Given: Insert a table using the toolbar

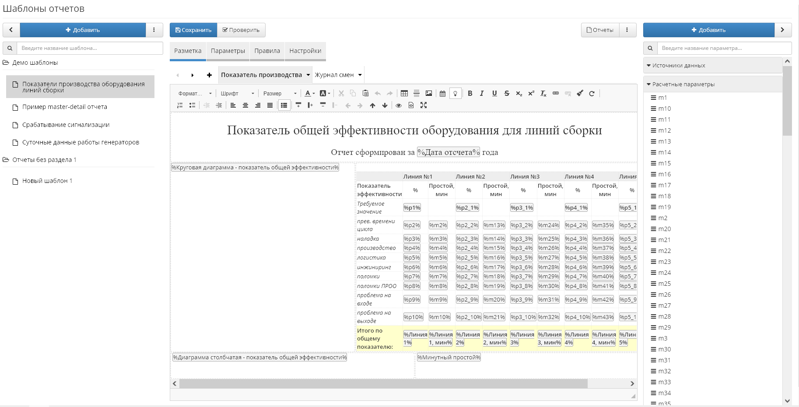Looking at the screenshot, I should click(404, 93).
